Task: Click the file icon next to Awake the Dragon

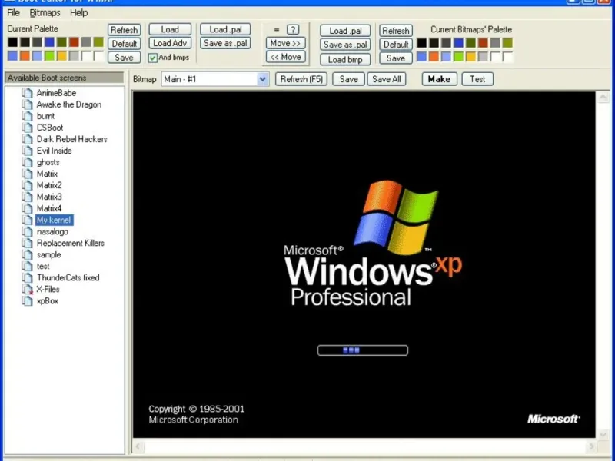Action: (27, 104)
